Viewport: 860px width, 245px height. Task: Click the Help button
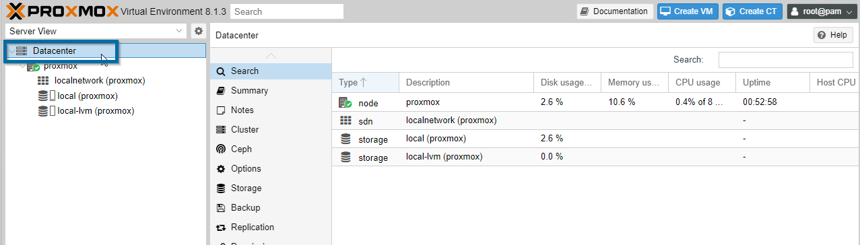(833, 35)
